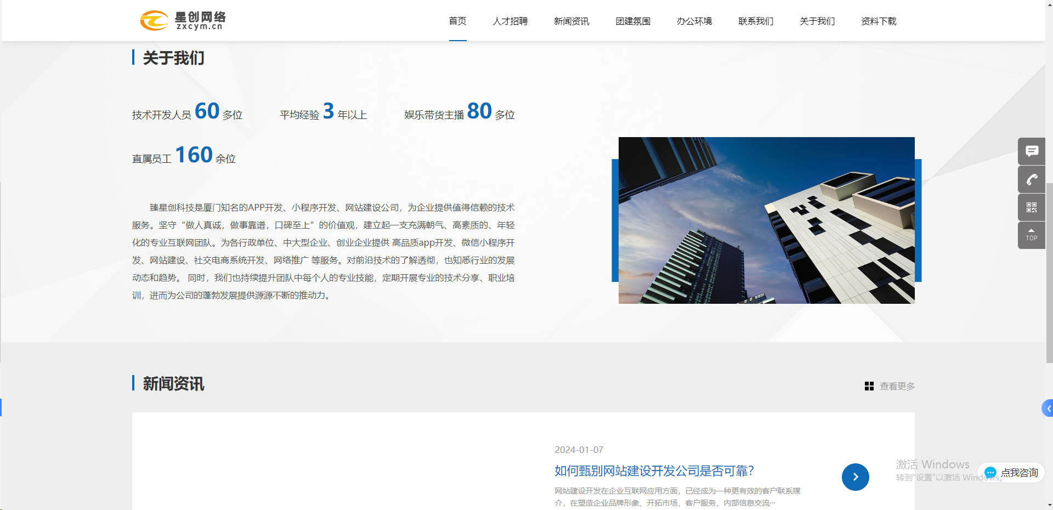Open the 团建氛围 navigation item
The height and width of the screenshot is (510, 1053).
(x=633, y=21)
